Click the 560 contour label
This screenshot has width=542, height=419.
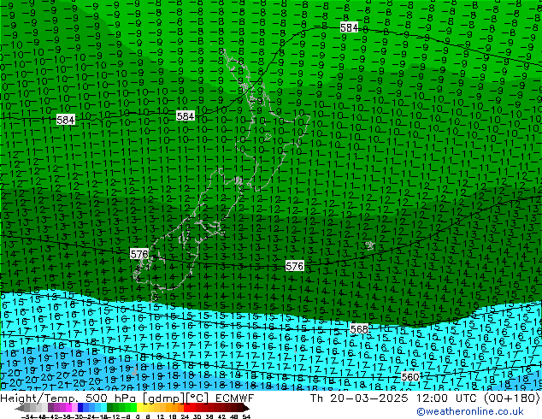coord(410,377)
